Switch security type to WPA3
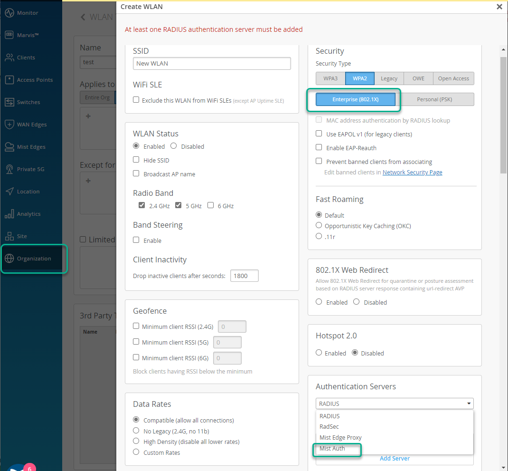This screenshot has height=471, width=508. coord(330,78)
